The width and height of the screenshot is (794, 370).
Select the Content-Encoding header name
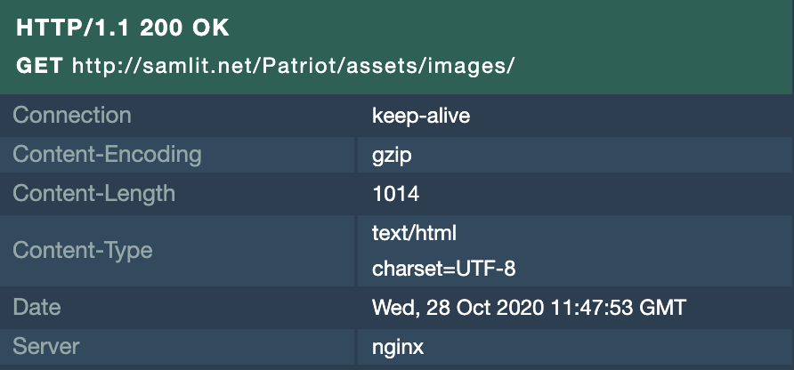(x=107, y=155)
